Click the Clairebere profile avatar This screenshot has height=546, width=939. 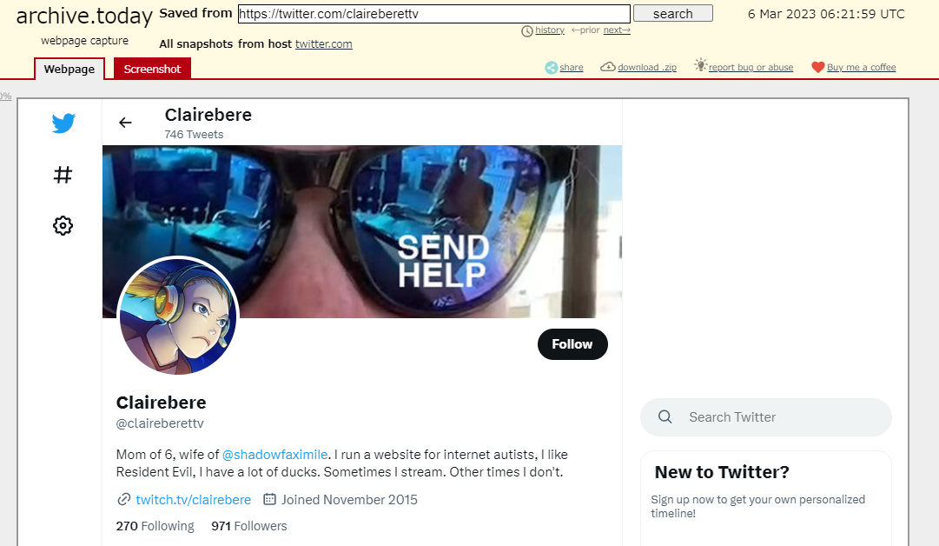(x=178, y=316)
